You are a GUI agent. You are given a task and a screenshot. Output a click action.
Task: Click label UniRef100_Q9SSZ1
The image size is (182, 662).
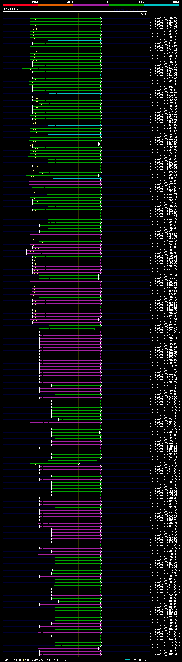click(x=163, y=153)
